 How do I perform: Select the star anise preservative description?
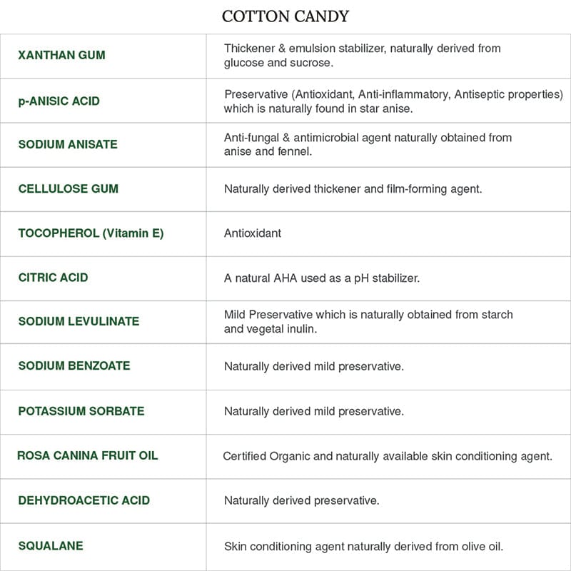393,101
